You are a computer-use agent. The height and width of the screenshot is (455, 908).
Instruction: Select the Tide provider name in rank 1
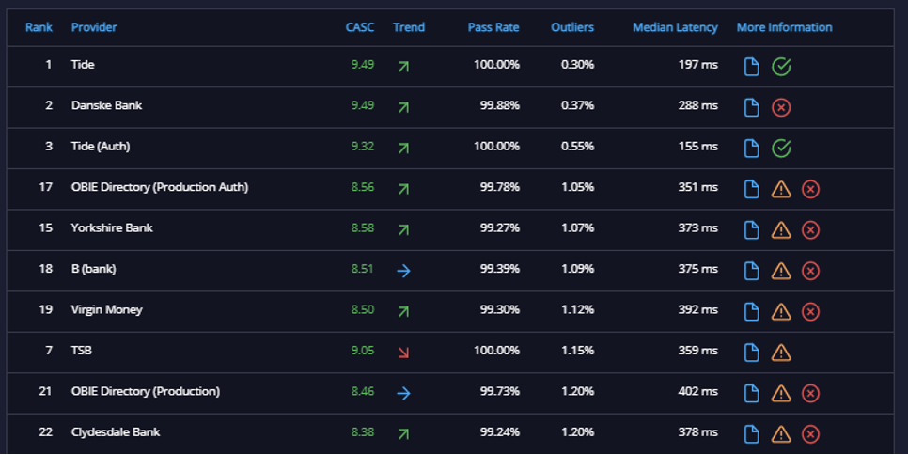tap(83, 64)
